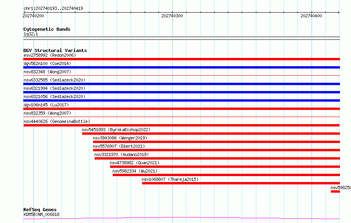Select the blue bar under nsv6332585
Viewport: 351px width, 223px height.
[181, 84]
